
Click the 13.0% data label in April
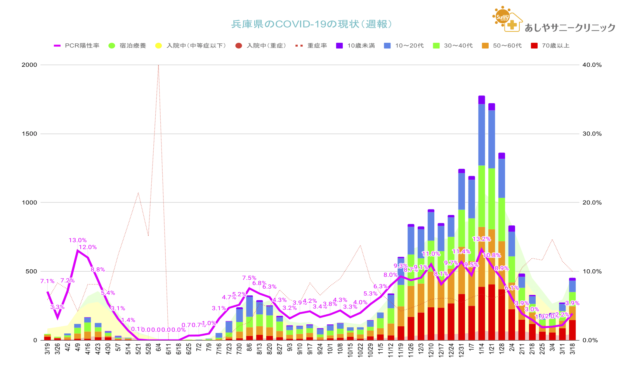78,241
